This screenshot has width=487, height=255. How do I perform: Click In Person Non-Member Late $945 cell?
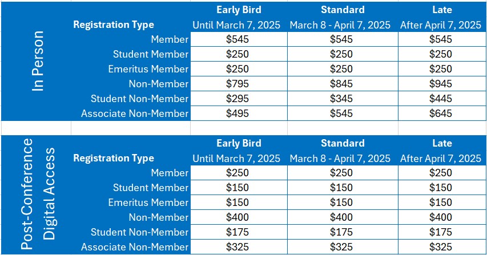click(442, 84)
